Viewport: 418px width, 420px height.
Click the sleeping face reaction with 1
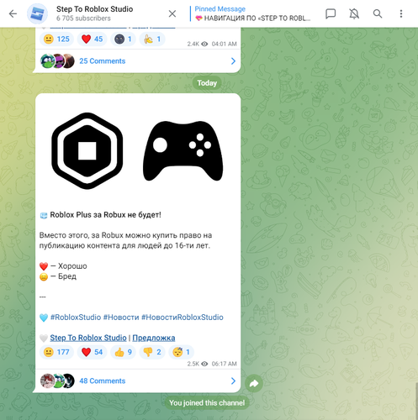(182, 352)
